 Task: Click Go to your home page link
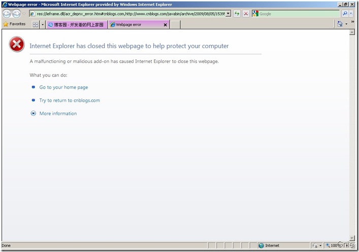(63, 87)
